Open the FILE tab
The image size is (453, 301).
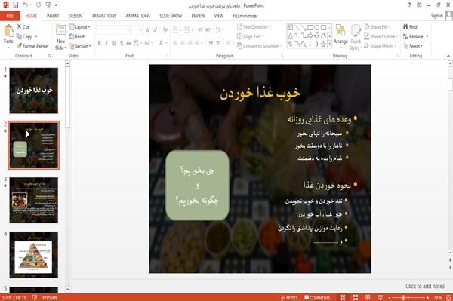[x=10, y=16]
